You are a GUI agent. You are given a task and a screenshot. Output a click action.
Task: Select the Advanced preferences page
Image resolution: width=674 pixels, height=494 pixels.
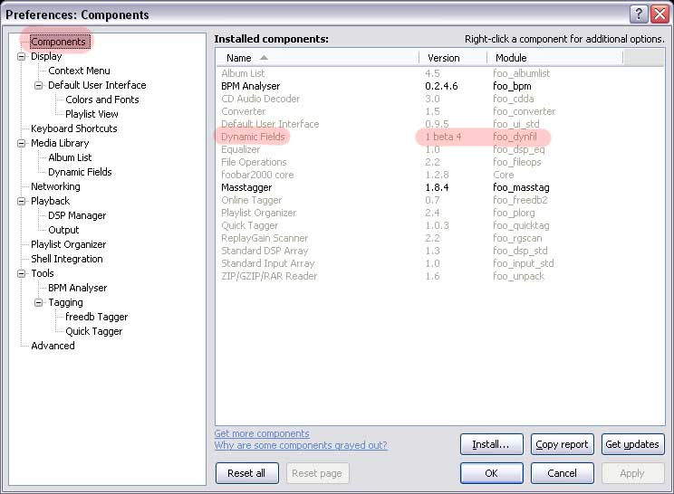coord(53,346)
